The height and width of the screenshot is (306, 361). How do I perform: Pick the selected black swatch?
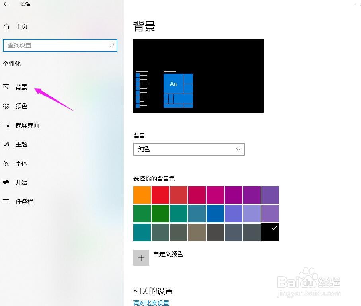click(x=270, y=232)
